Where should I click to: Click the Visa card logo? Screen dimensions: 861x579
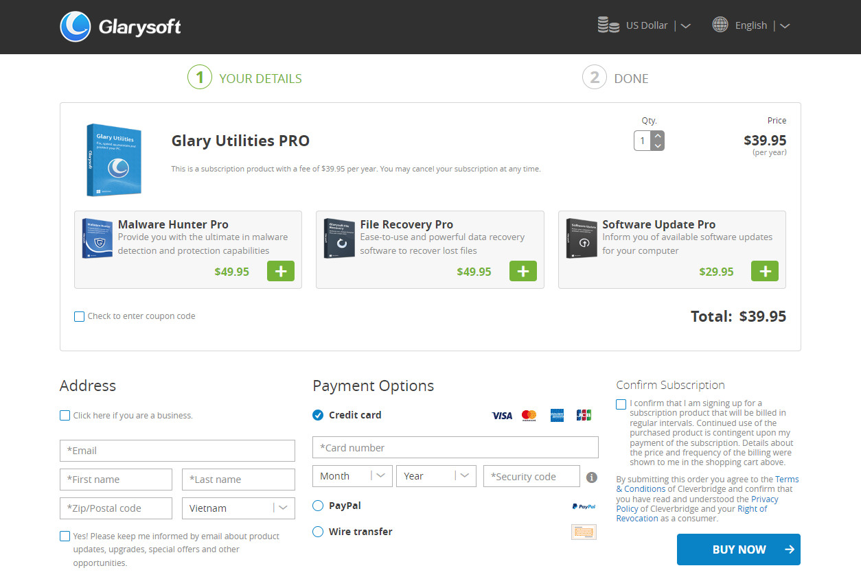(x=502, y=415)
